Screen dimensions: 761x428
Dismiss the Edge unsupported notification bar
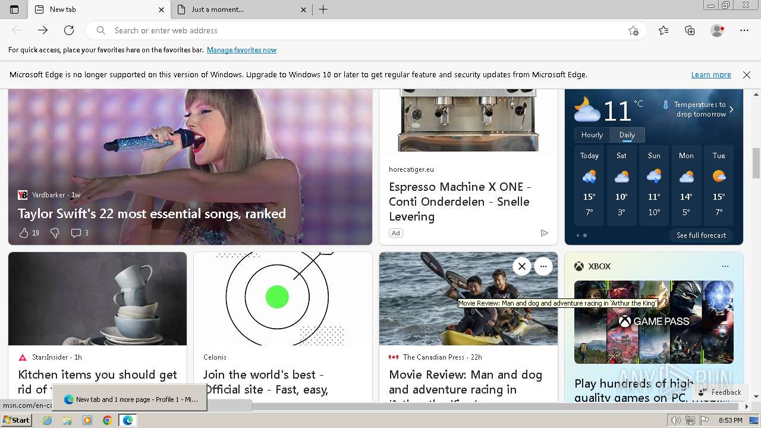click(747, 75)
